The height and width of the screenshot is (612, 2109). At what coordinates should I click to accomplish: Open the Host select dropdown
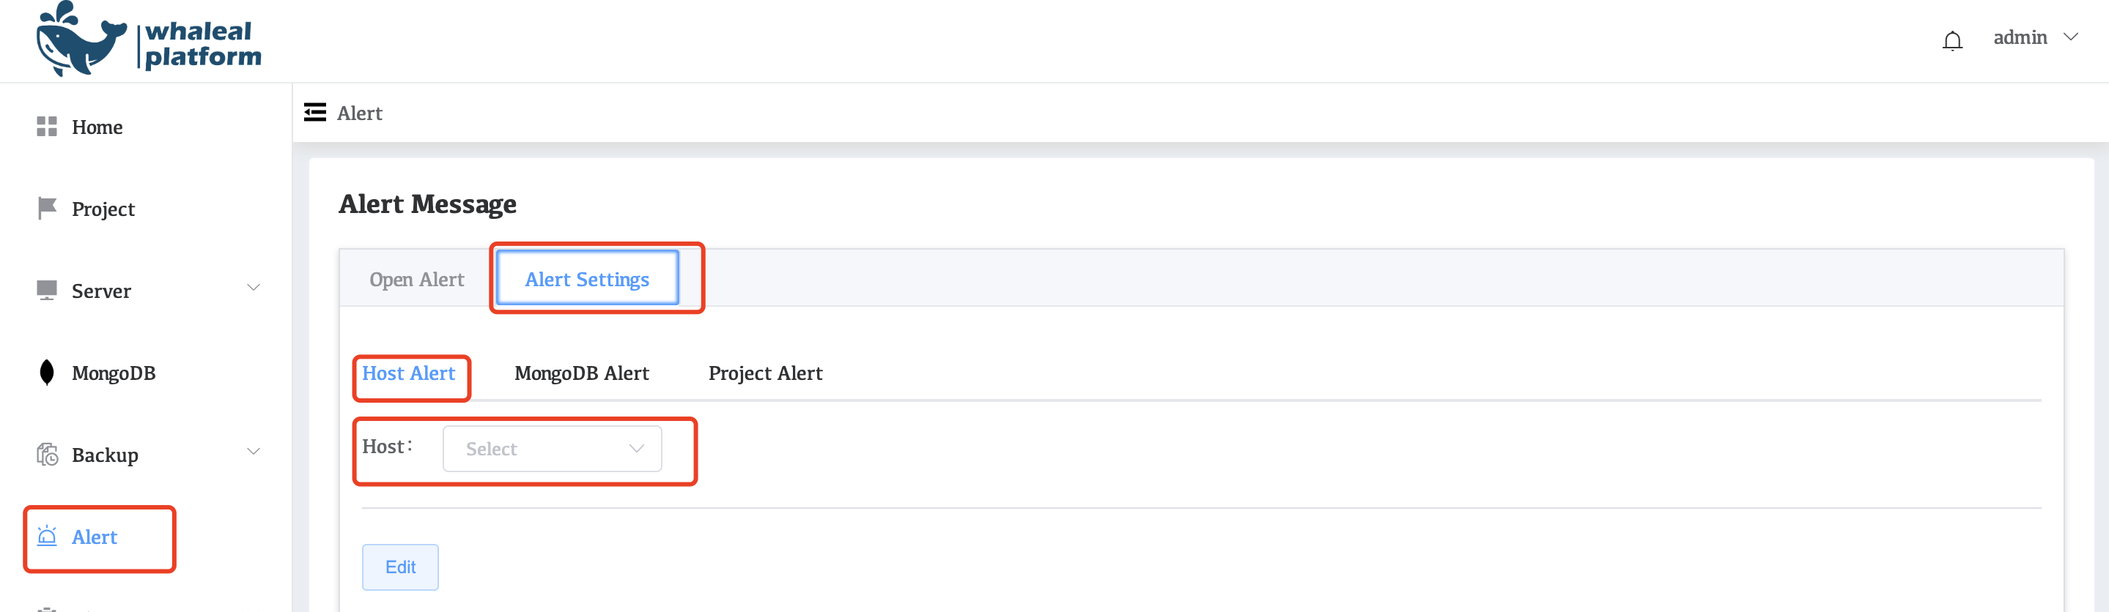(552, 448)
